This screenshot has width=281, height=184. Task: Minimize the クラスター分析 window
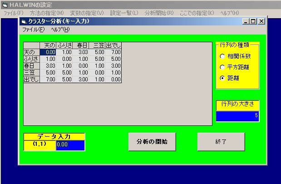246,21
